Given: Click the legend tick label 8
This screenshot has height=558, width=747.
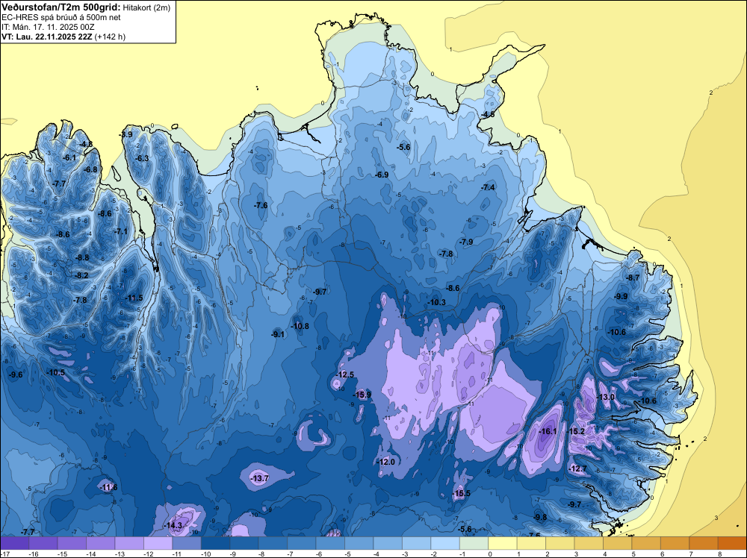Looking at the screenshot, I should click(719, 554).
